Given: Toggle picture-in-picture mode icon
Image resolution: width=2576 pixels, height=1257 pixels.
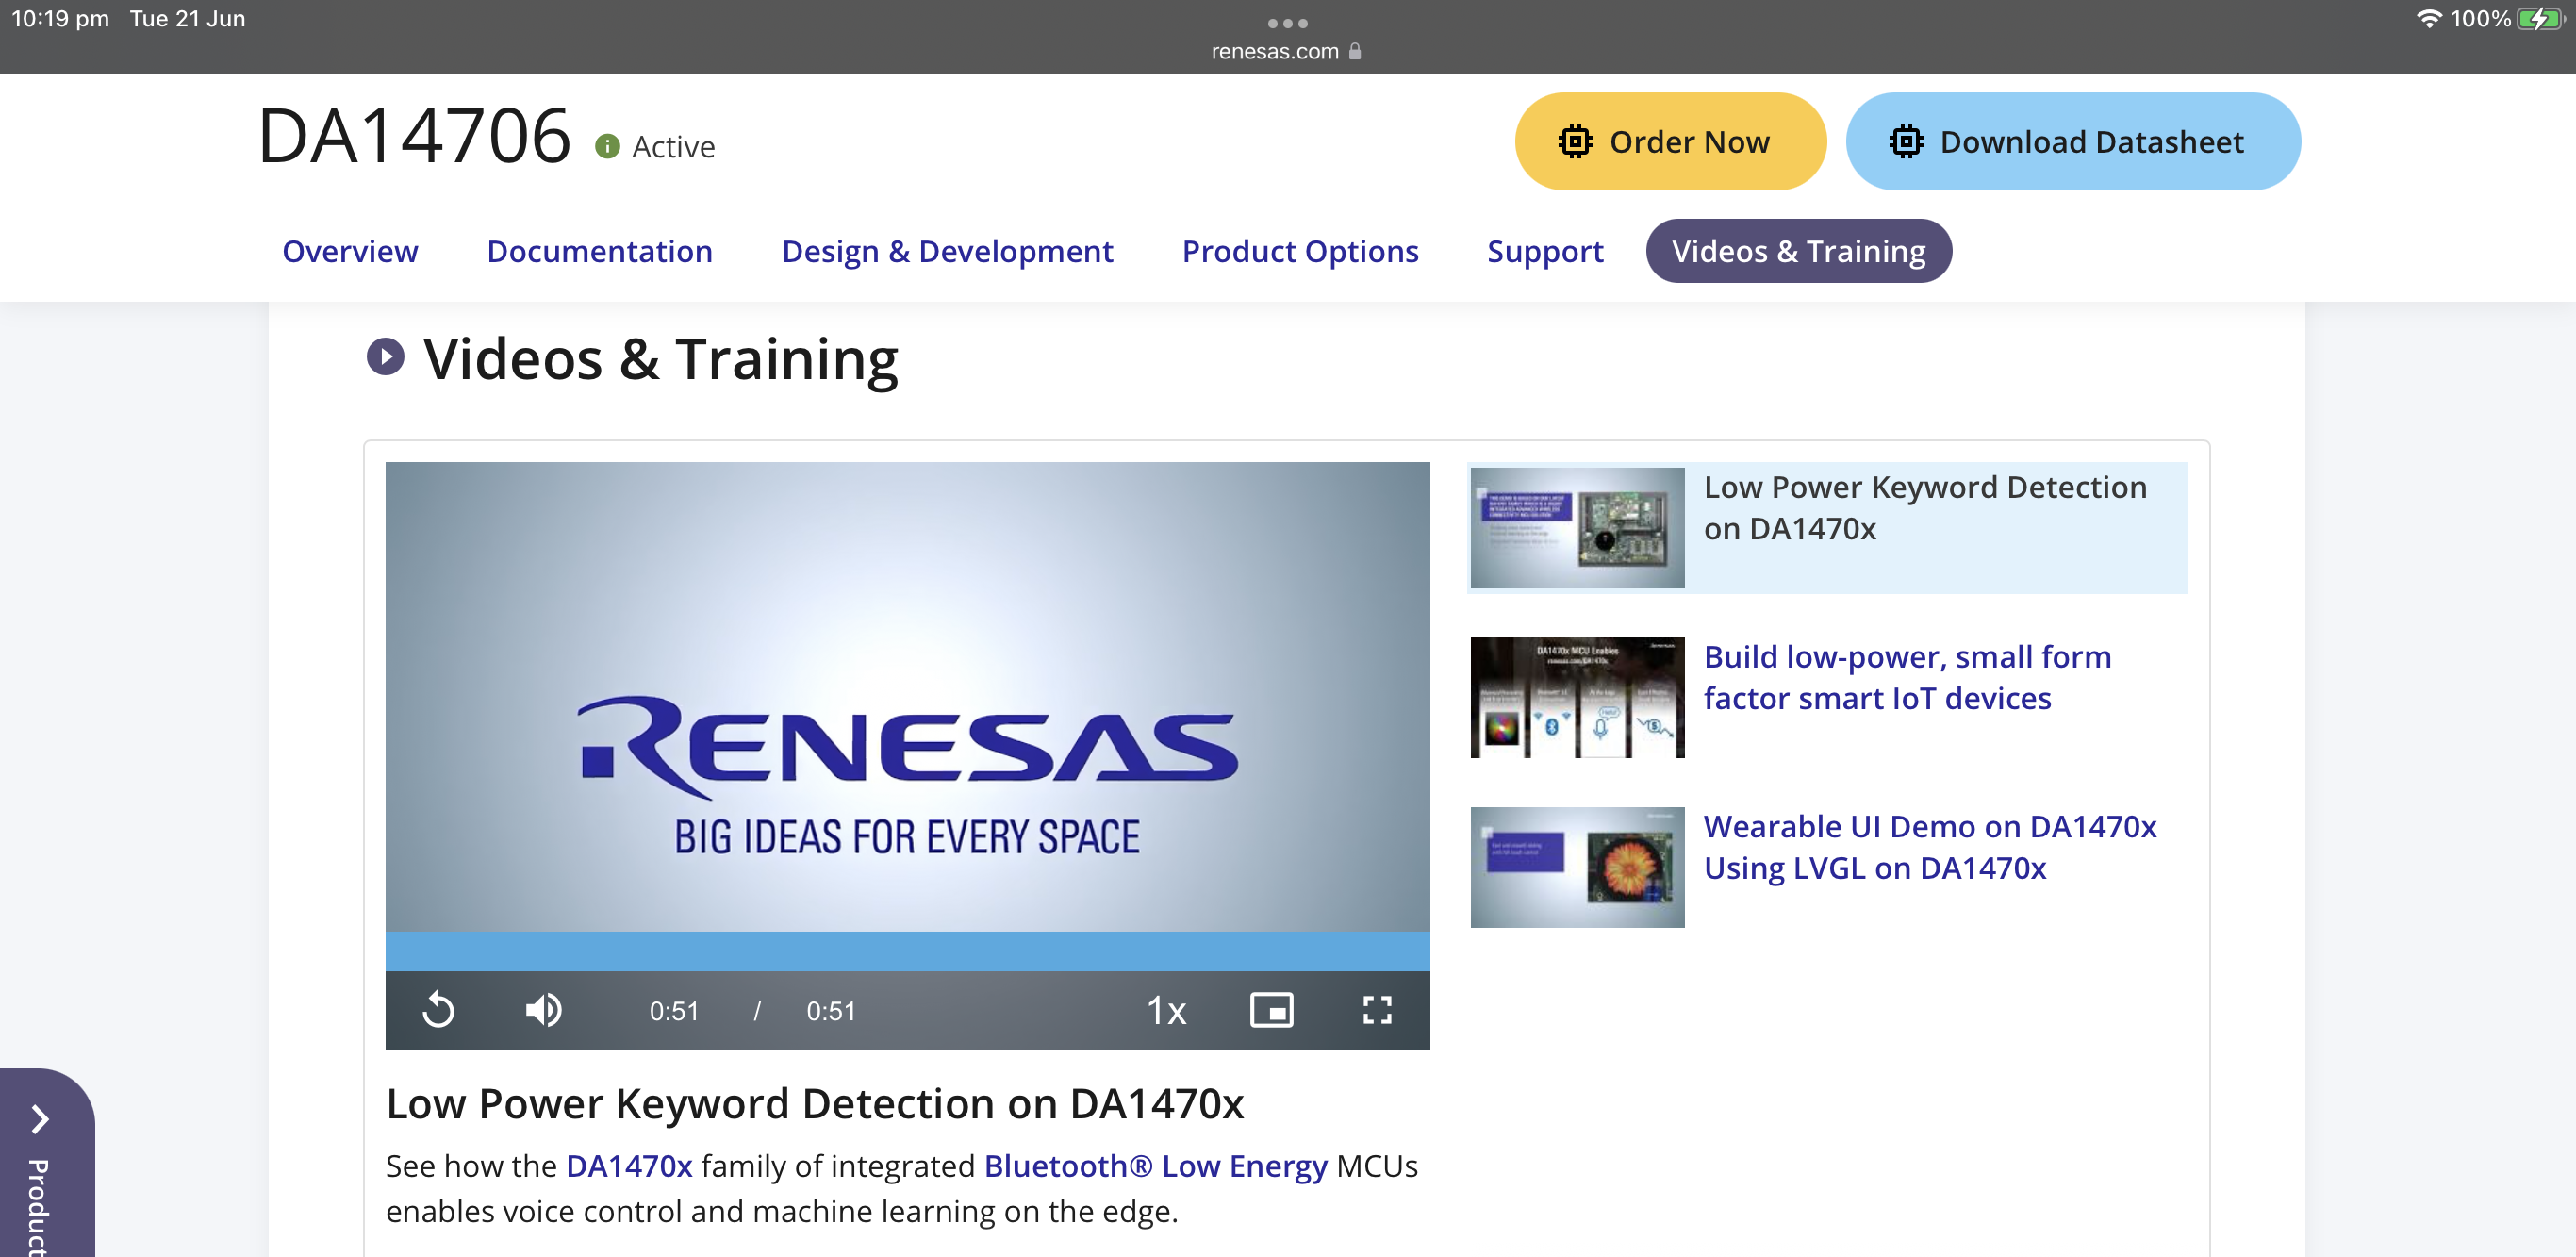Looking at the screenshot, I should click(x=1271, y=1010).
